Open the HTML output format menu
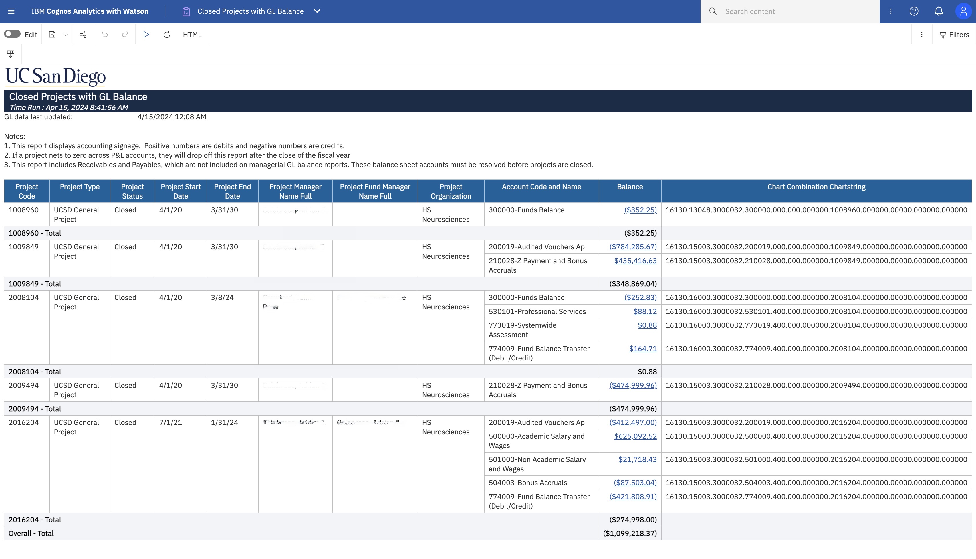The width and height of the screenshot is (976, 559). pos(192,35)
